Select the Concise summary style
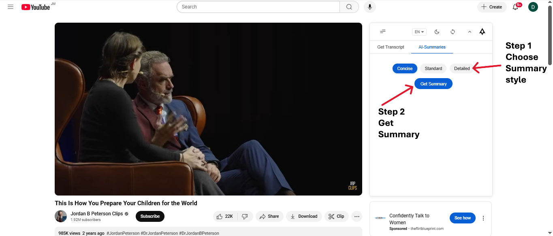 (405, 68)
